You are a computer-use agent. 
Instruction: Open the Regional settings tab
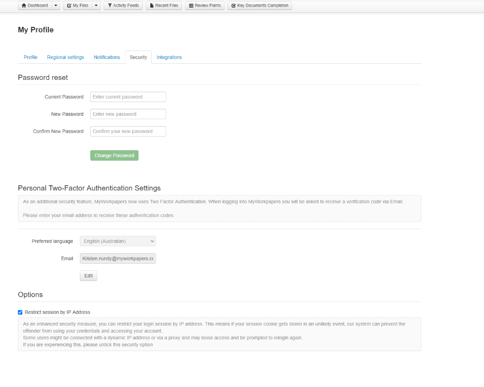pos(65,57)
